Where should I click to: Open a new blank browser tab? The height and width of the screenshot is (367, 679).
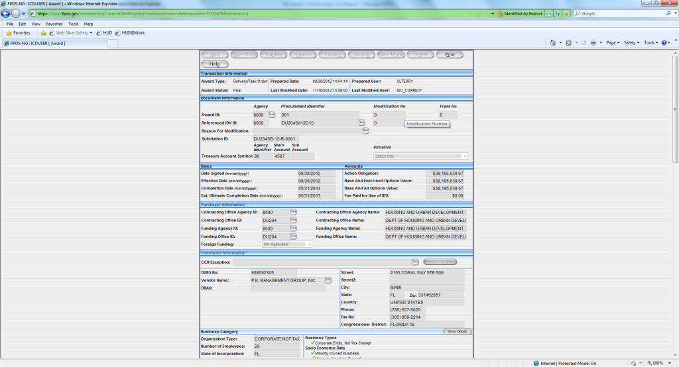click(113, 43)
